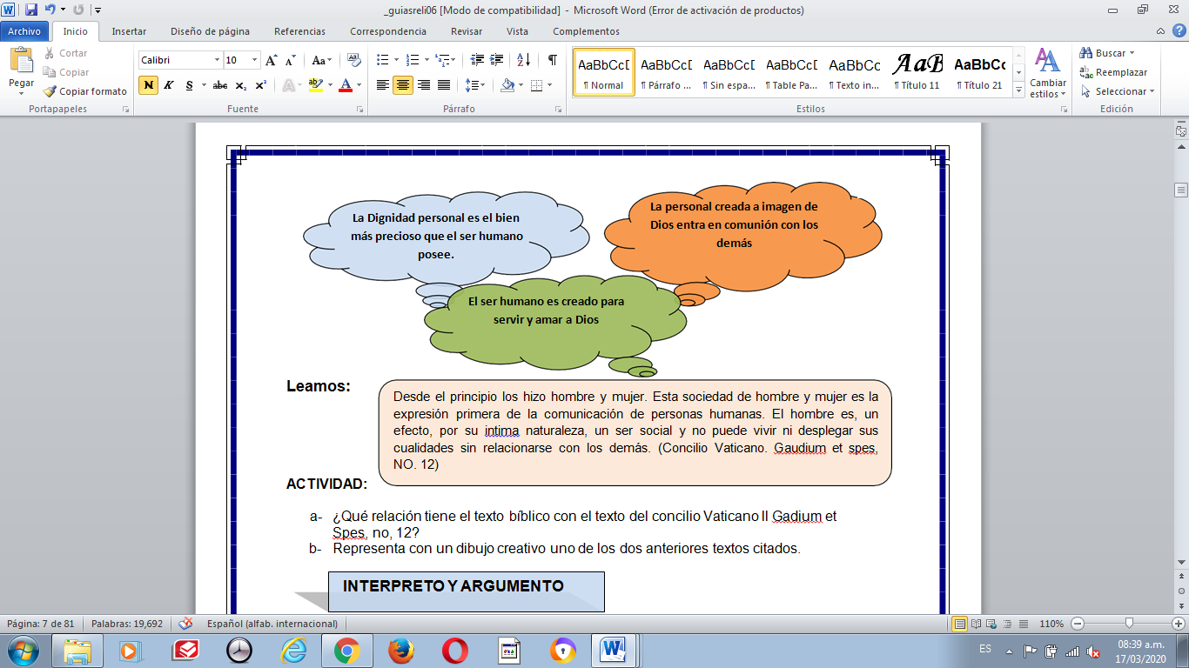Apply text highlight color
The height and width of the screenshot is (668, 1189).
coord(314,85)
